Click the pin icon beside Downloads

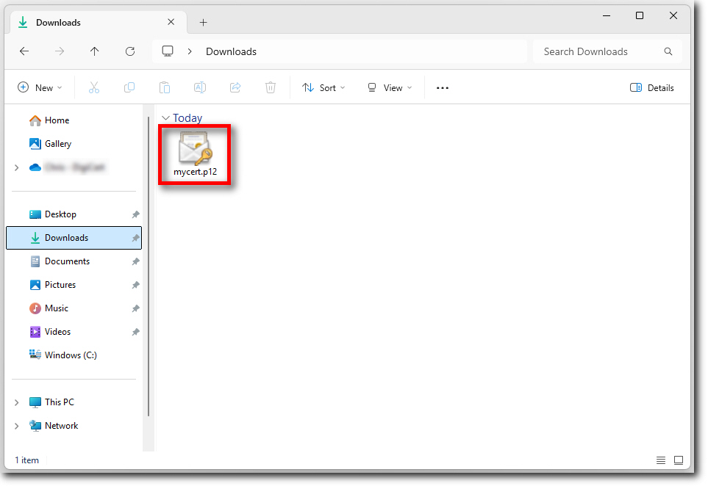[135, 238]
